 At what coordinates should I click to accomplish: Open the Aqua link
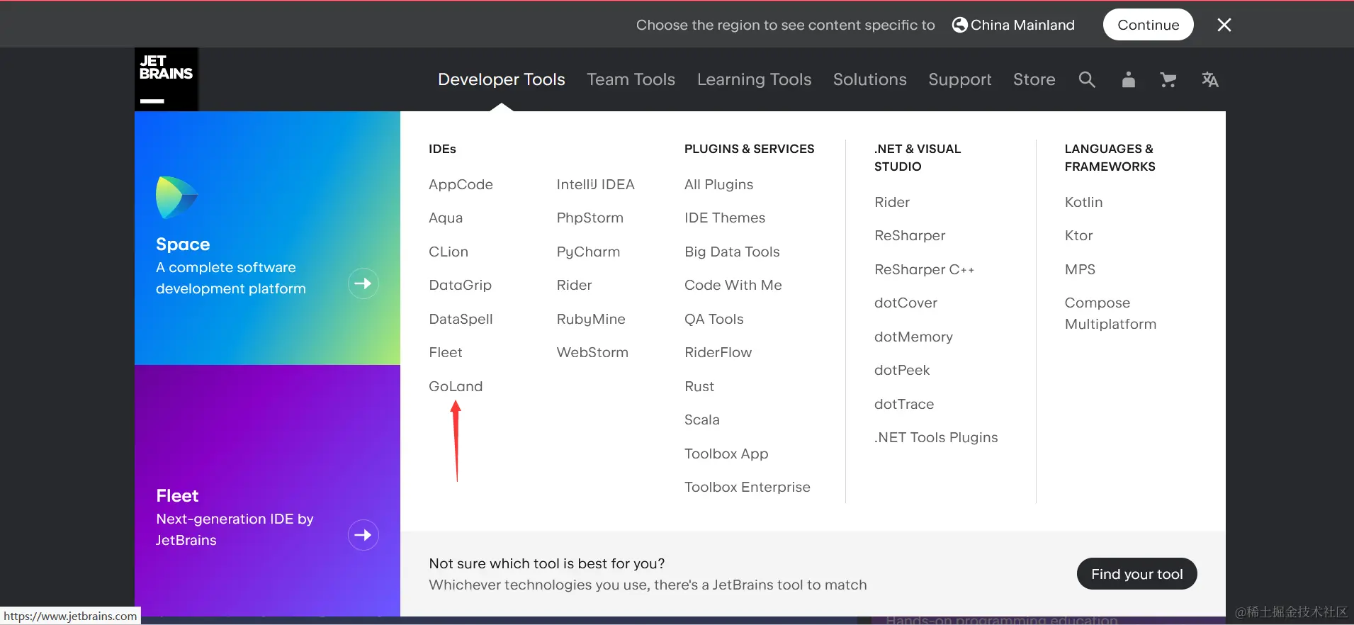tap(446, 218)
